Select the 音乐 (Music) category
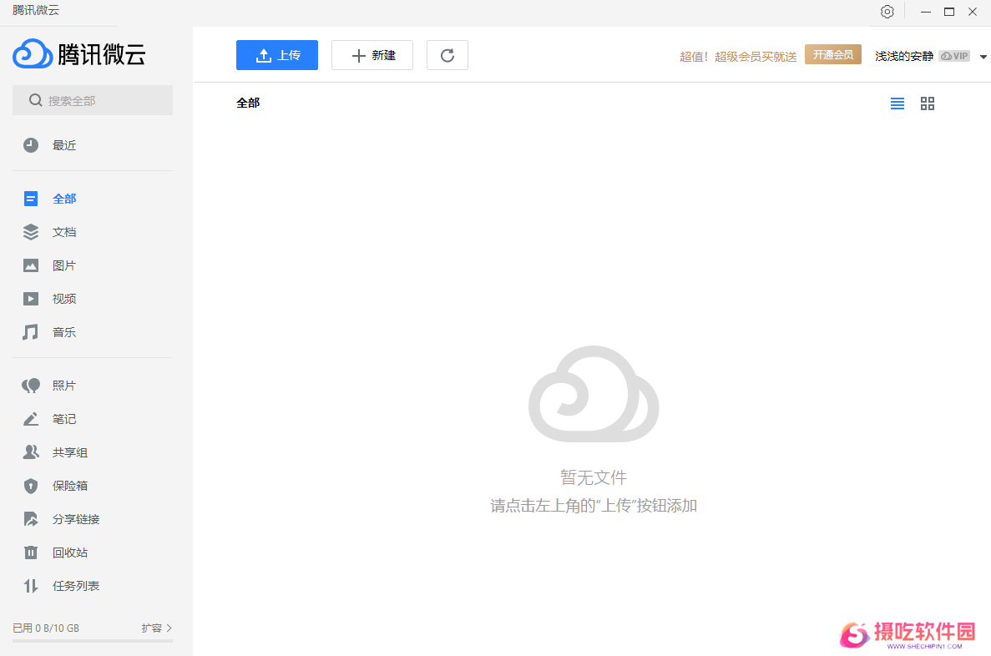The image size is (991, 656). click(64, 331)
